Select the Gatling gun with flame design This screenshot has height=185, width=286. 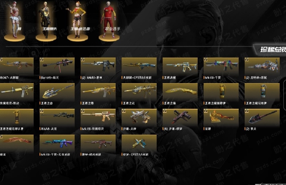click(x=262, y=68)
